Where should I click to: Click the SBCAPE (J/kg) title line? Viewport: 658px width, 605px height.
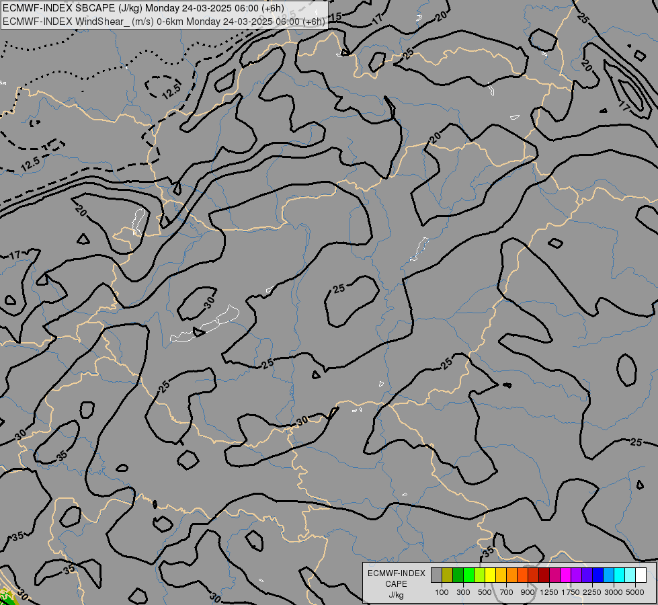click(143, 8)
